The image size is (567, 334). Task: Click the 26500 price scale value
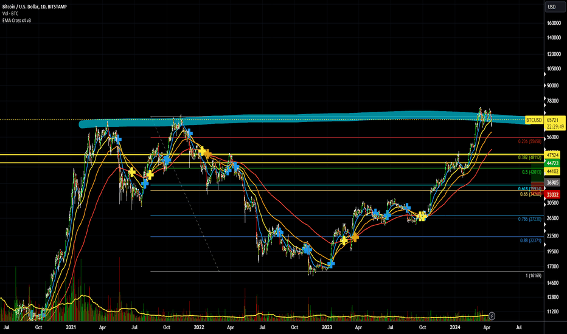tap(553, 218)
